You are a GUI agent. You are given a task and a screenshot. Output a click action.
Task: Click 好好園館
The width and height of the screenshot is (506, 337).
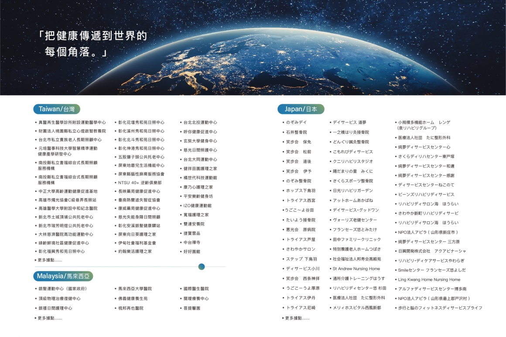click(191, 251)
